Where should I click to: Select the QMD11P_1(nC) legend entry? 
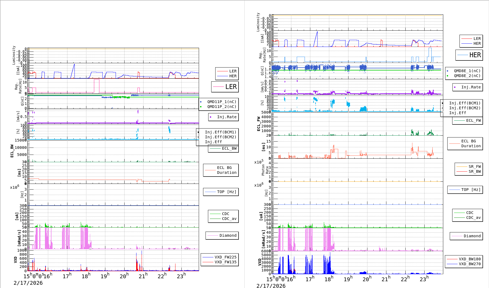coord(221,102)
